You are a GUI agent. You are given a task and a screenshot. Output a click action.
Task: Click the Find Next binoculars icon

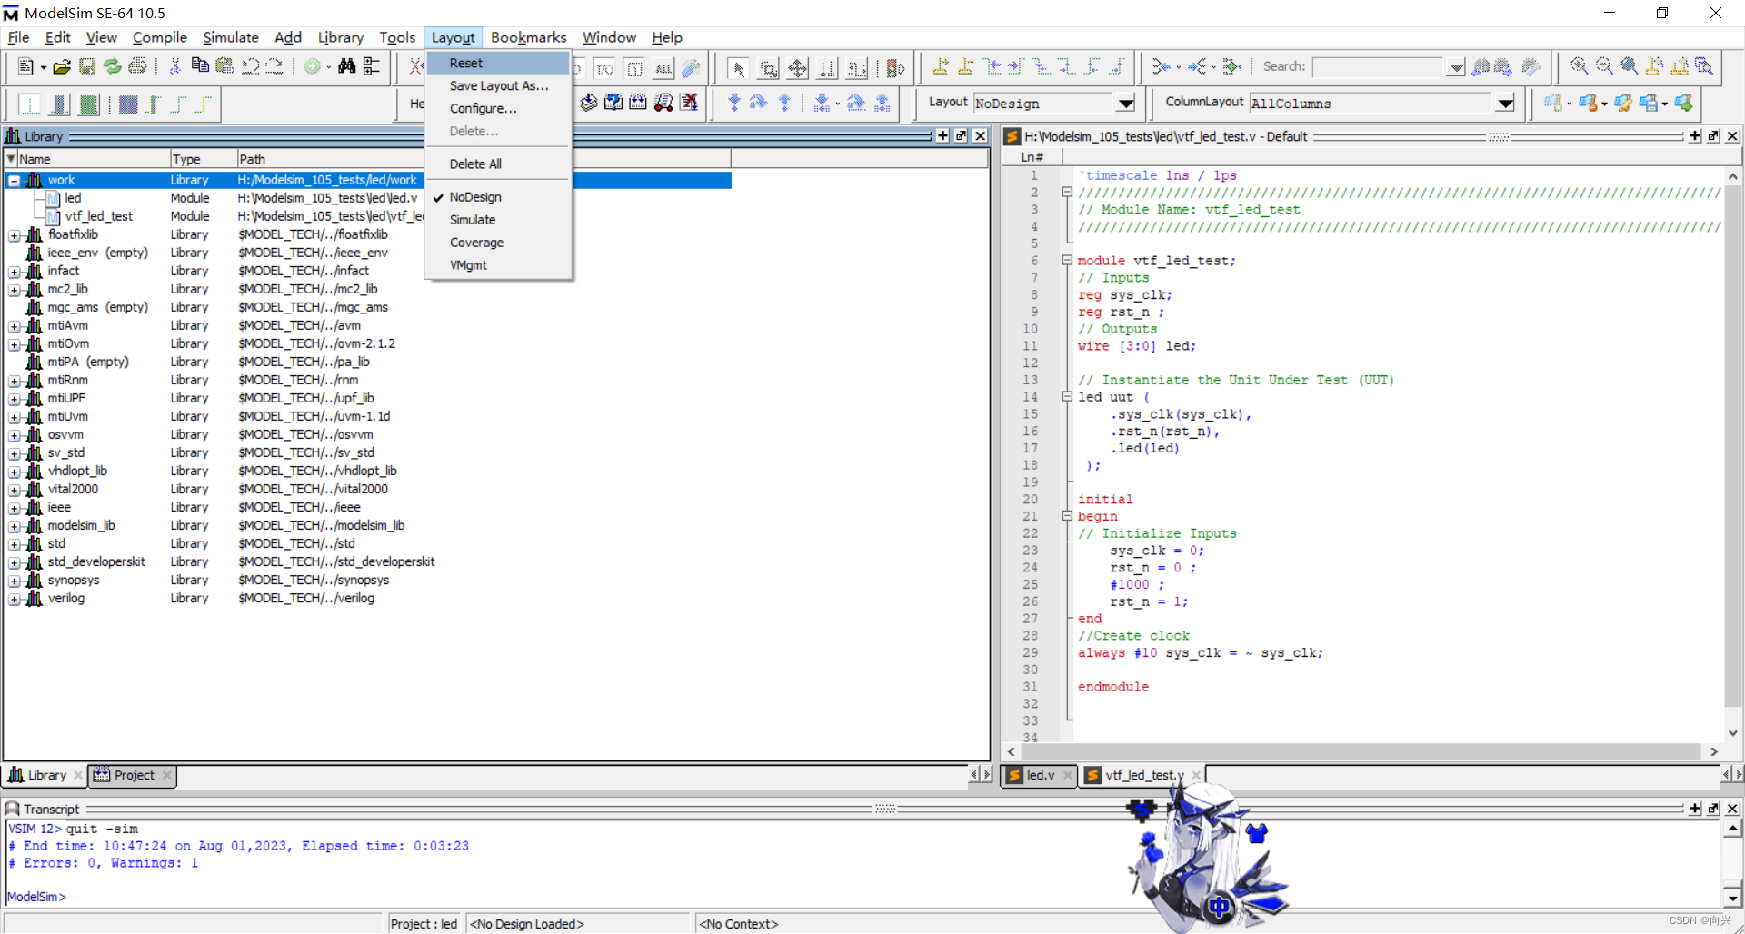(x=1503, y=66)
